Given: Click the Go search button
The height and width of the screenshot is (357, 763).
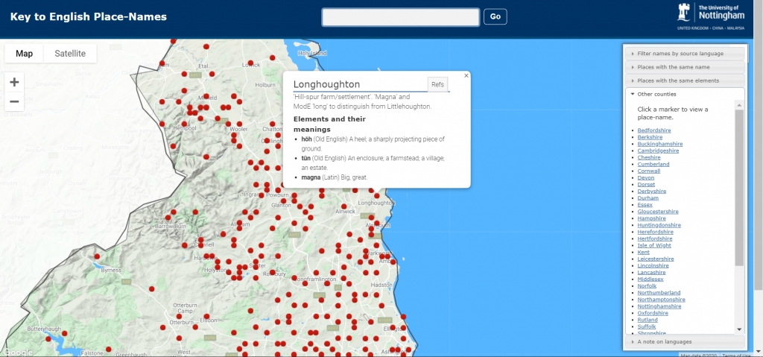Looking at the screenshot, I should (496, 16).
